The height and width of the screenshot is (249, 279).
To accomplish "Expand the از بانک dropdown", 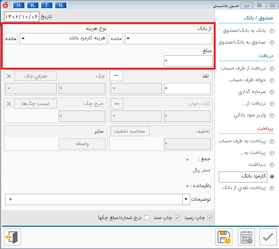I will pos(128,39).
